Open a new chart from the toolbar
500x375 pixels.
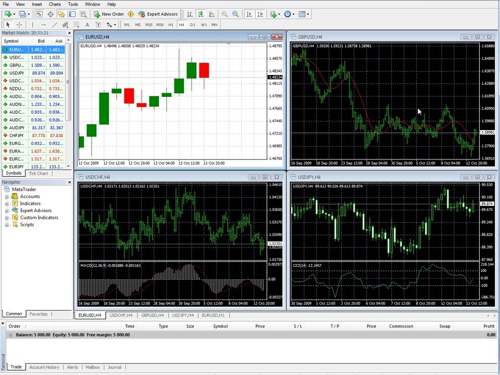8,14
